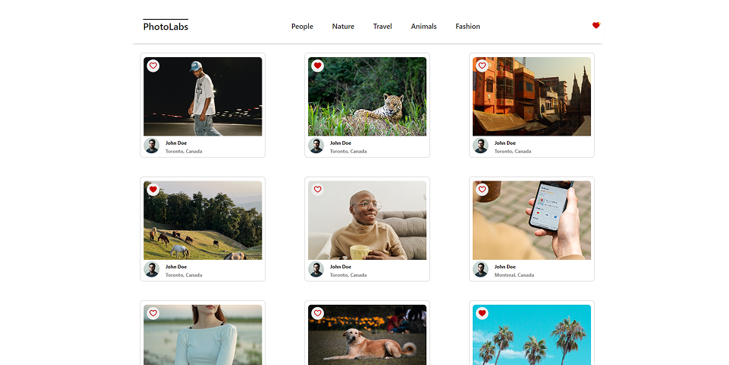Click profile avatar under the phone photo

(x=480, y=269)
